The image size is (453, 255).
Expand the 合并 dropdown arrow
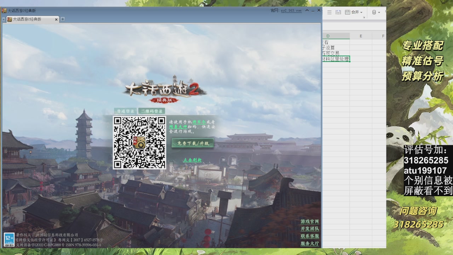(361, 12)
